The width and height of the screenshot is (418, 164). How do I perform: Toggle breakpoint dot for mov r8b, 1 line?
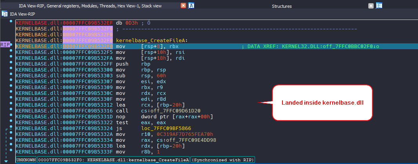[11, 150]
